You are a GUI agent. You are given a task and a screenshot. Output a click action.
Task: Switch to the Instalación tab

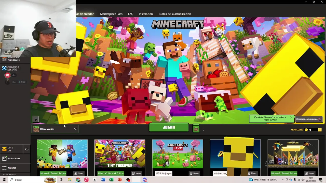[x=146, y=14]
